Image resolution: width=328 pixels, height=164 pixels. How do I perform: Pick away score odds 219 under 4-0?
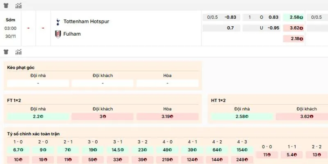pyautogui.click(x=167, y=160)
